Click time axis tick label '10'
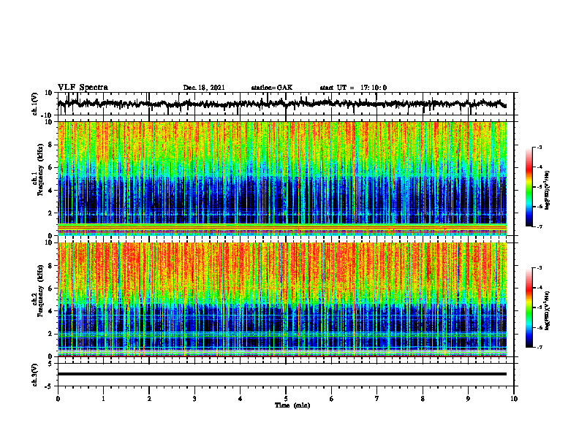This screenshot has width=579, height=447. coord(514,399)
